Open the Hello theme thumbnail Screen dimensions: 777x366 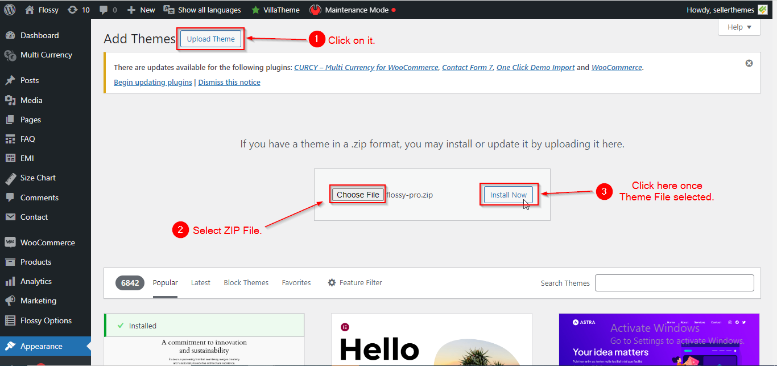[x=432, y=340]
